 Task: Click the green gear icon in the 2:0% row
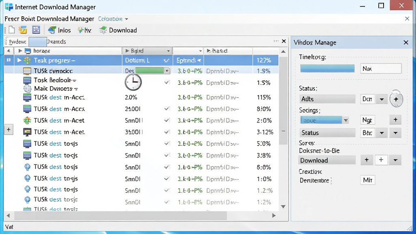point(27,120)
